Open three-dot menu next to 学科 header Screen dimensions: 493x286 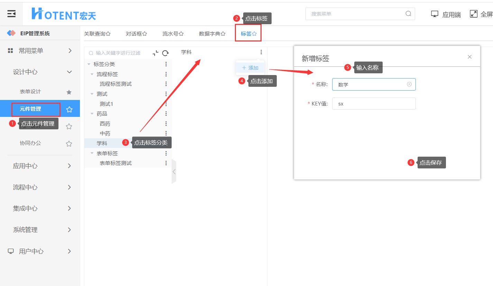tap(261, 52)
